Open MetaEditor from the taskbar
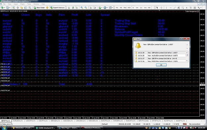 pyautogui.click(x=23, y=128)
